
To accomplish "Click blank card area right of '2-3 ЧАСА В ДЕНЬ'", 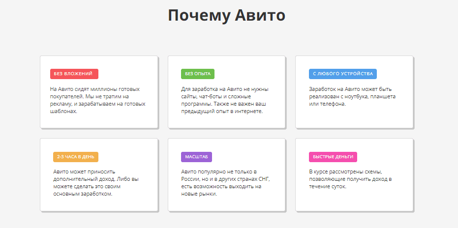I will point(128,157).
